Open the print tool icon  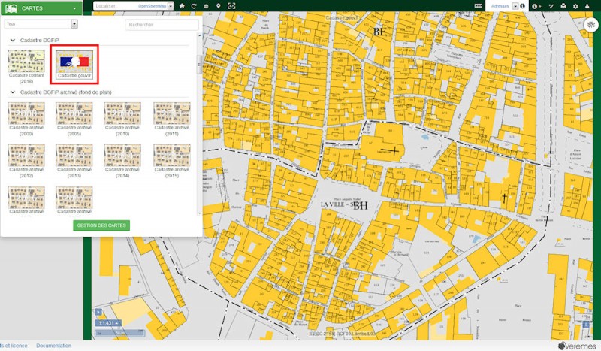coord(563,5)
